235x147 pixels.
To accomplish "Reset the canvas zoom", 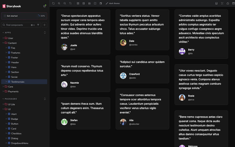I will 70,3.
